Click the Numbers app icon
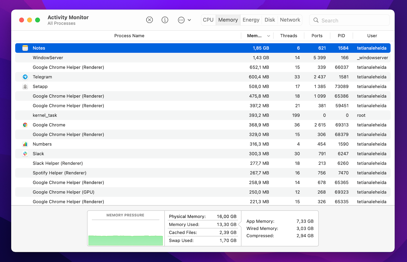The image size is (407, 262). pyautogui.click(x=25, y=144)
